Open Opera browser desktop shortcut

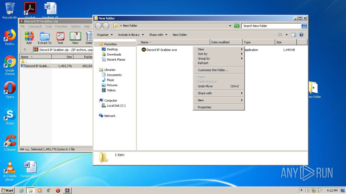tap(10, 90)
